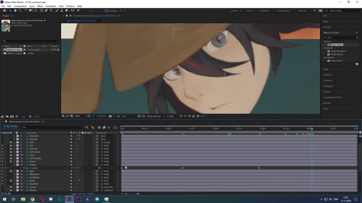Click the Composition Mini-Flowchart timeline icon

[86, 128]
